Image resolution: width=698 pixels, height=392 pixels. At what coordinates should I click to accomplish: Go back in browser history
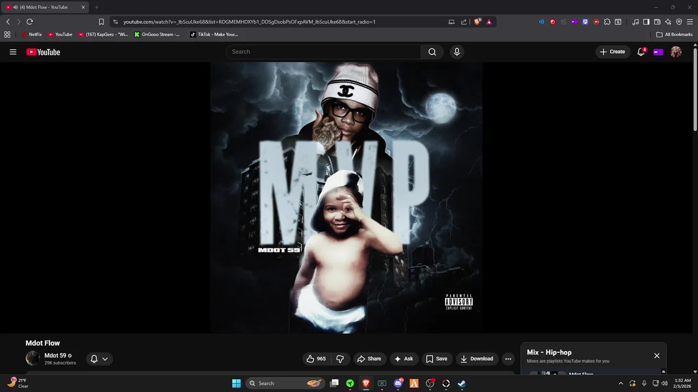coord(8,22)
